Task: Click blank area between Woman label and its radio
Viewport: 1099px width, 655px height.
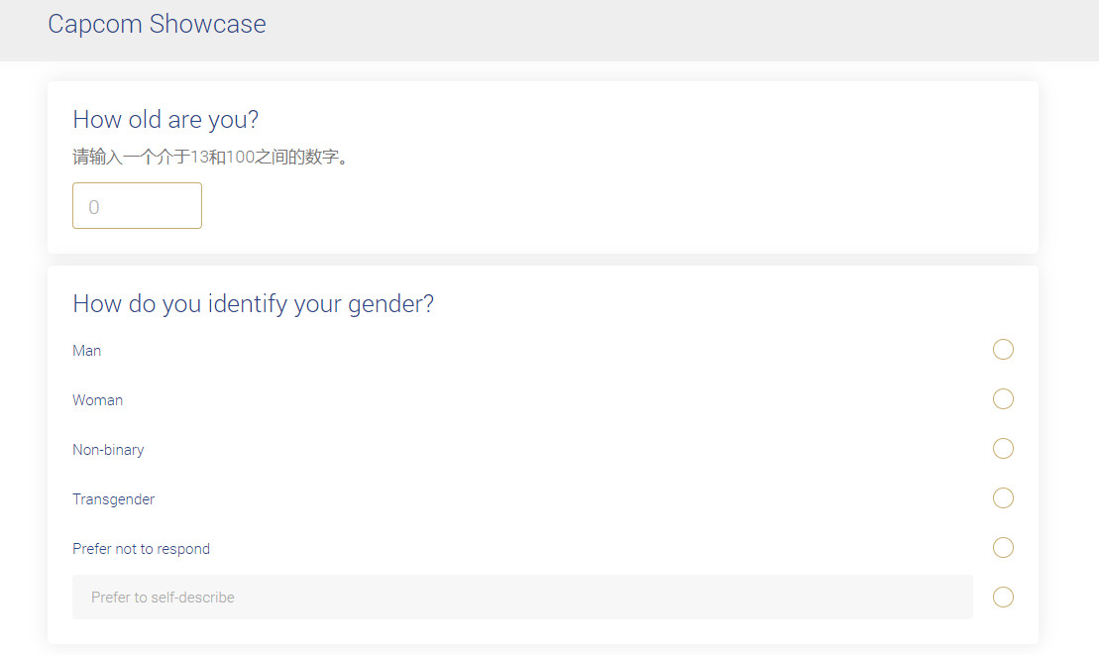Action: pyautogui.click(x=545, y=400)
